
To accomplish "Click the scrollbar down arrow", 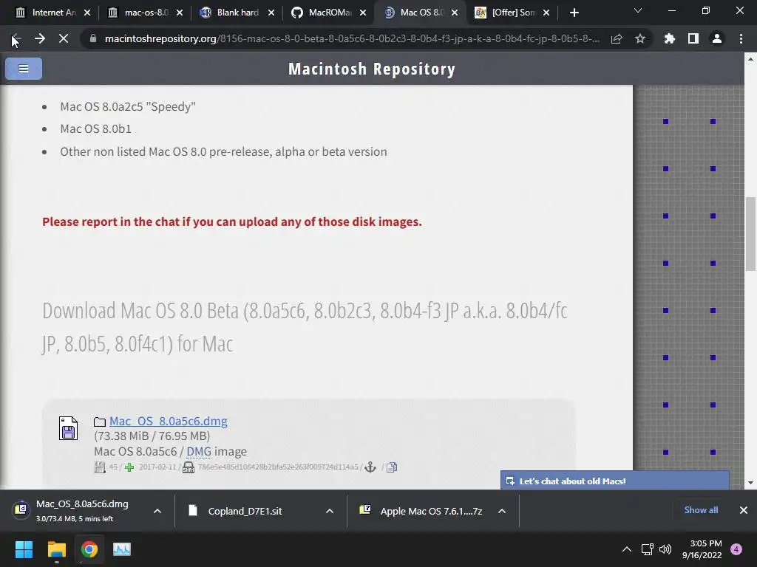I will (x=750, y=483).
